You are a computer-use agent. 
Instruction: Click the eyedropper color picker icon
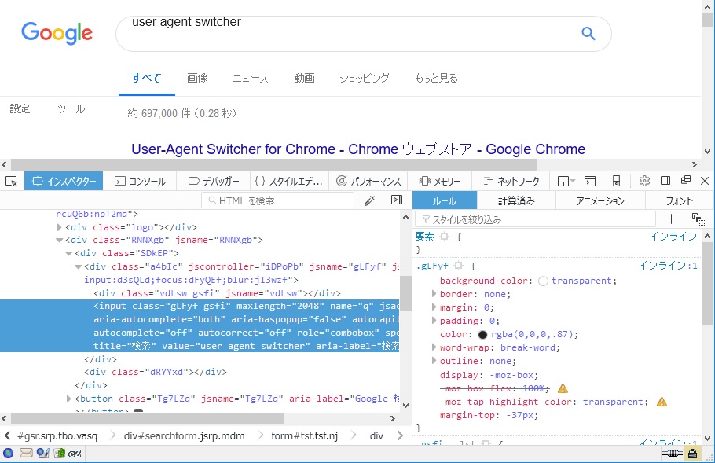point(370,200)
